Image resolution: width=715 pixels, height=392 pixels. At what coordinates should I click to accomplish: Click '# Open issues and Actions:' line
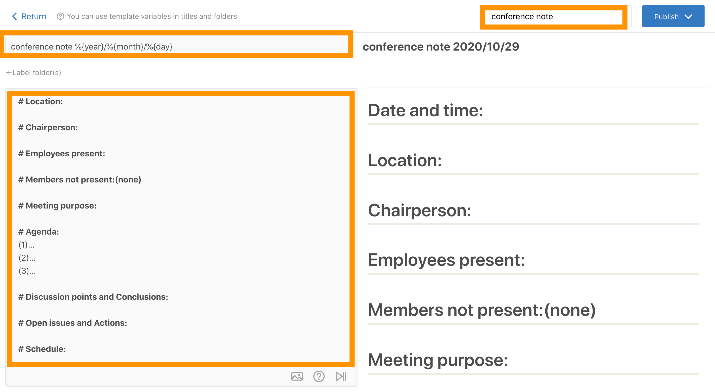[73, 323]
